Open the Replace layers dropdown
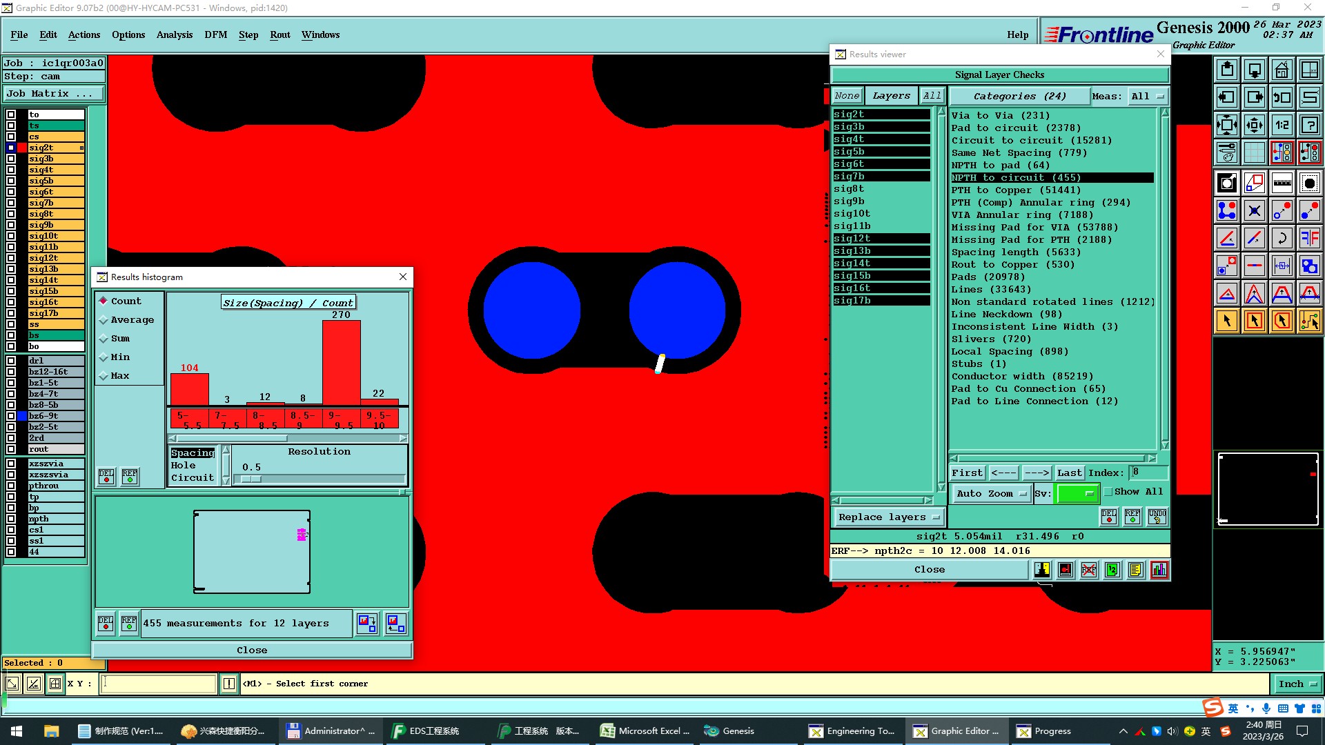1325x745 pixels. coord(889,517)
